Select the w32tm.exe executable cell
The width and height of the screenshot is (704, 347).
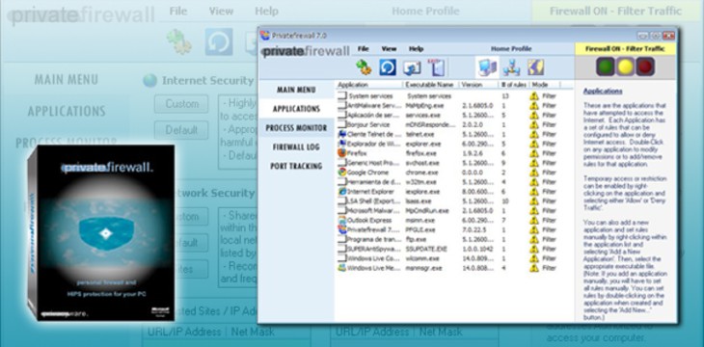click(420, 182)
